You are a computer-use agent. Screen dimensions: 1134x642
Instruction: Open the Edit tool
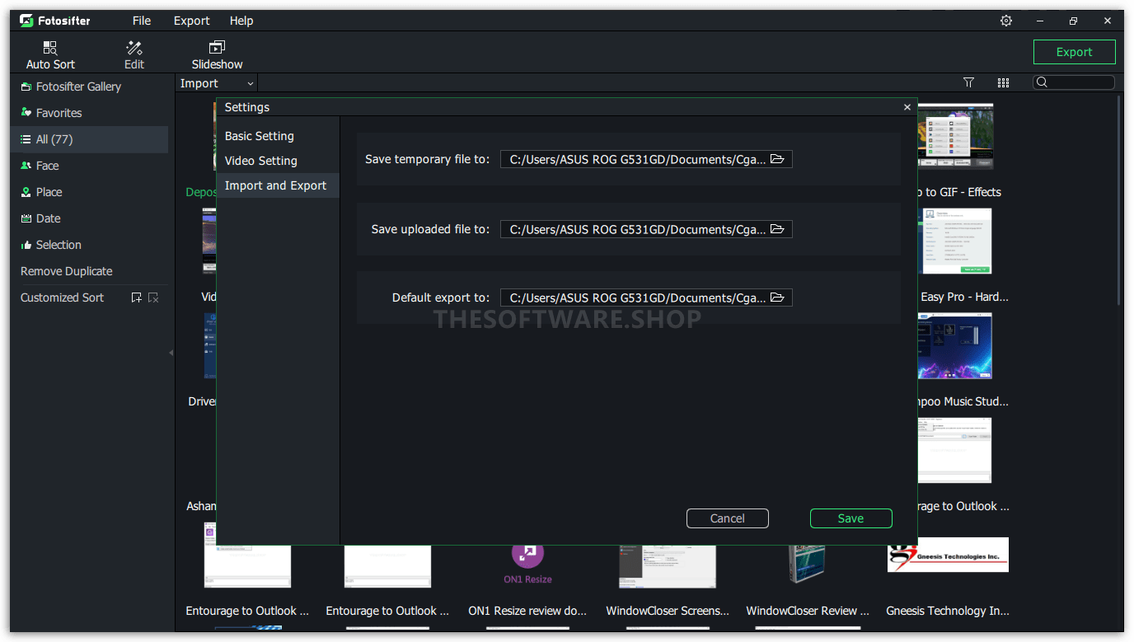pos(134,52)
